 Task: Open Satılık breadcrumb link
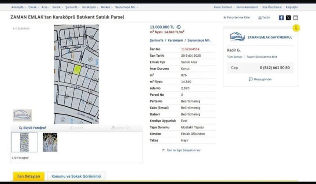pyautogui.click(x=57, y=7)
